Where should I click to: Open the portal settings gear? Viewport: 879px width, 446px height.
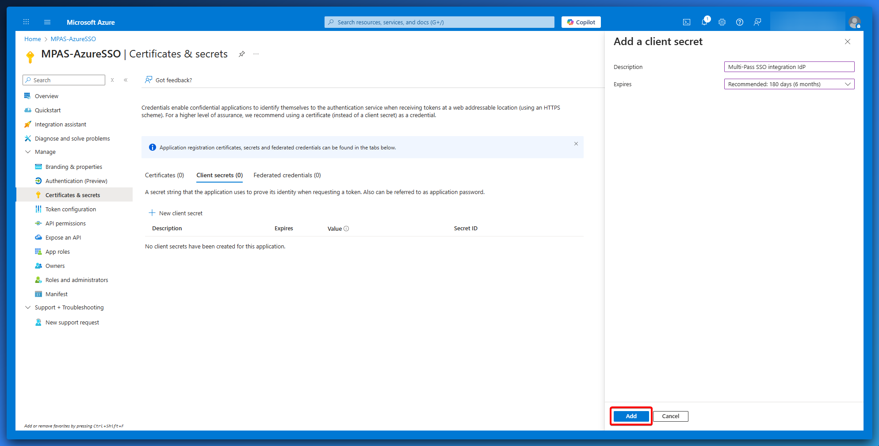coord(722,22)
